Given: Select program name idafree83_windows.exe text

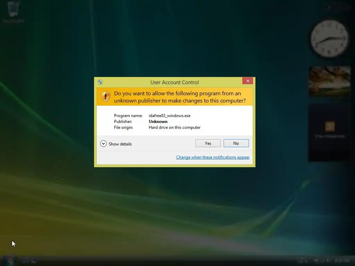Looking at the screenshot, I should coord(170,116).
